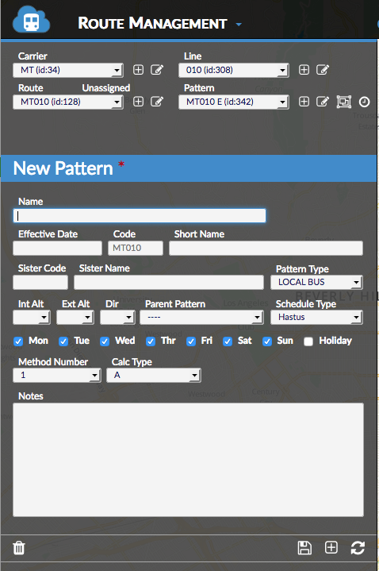Open the Pattern Type dropdown
This screenshot has width=379, height=571.
pyautogui.click(x=316, y=282)
